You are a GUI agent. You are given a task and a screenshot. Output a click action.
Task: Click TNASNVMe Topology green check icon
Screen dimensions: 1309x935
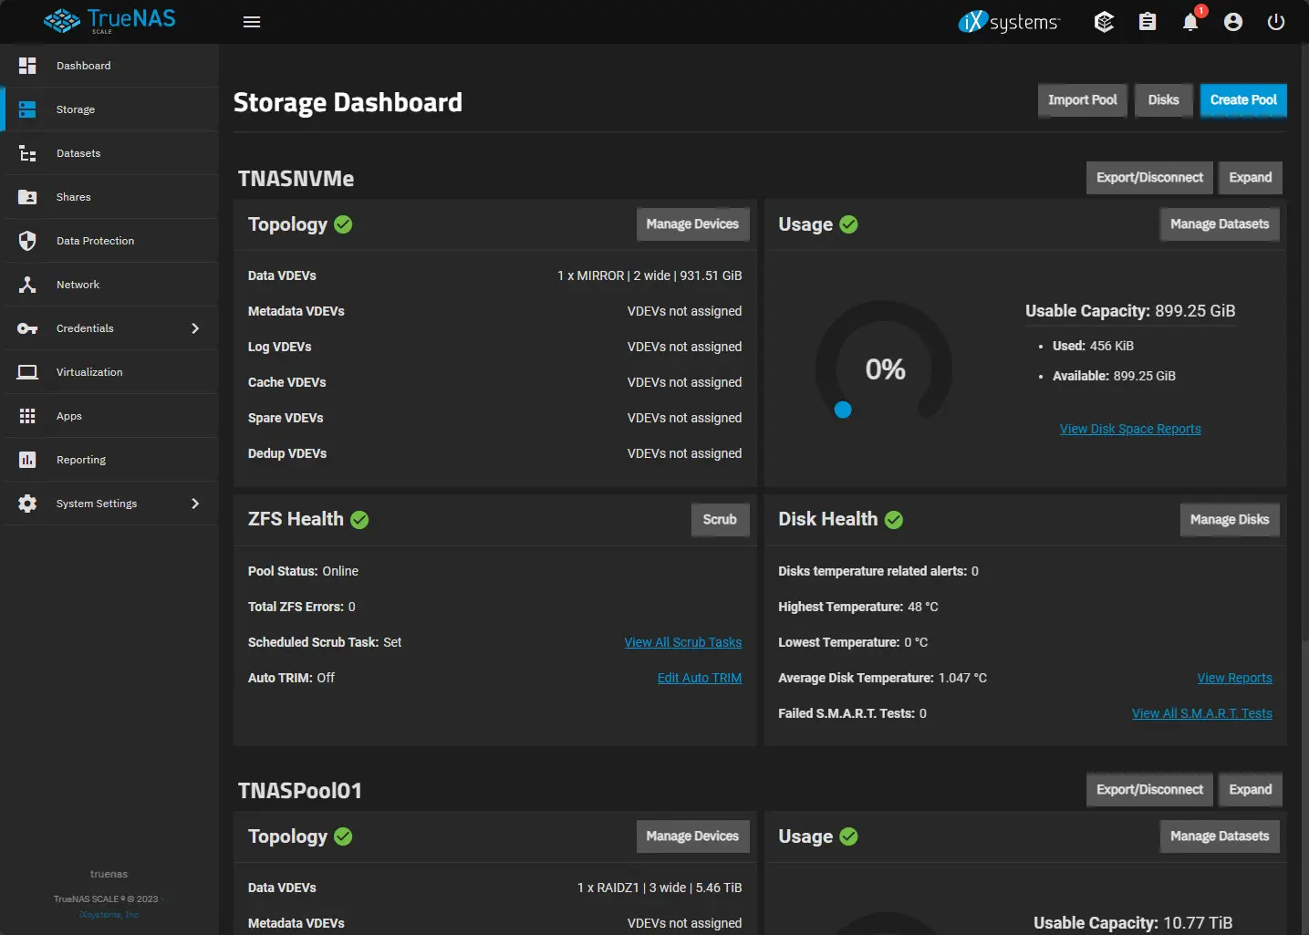pyautogui.click(x=343, y=224)
